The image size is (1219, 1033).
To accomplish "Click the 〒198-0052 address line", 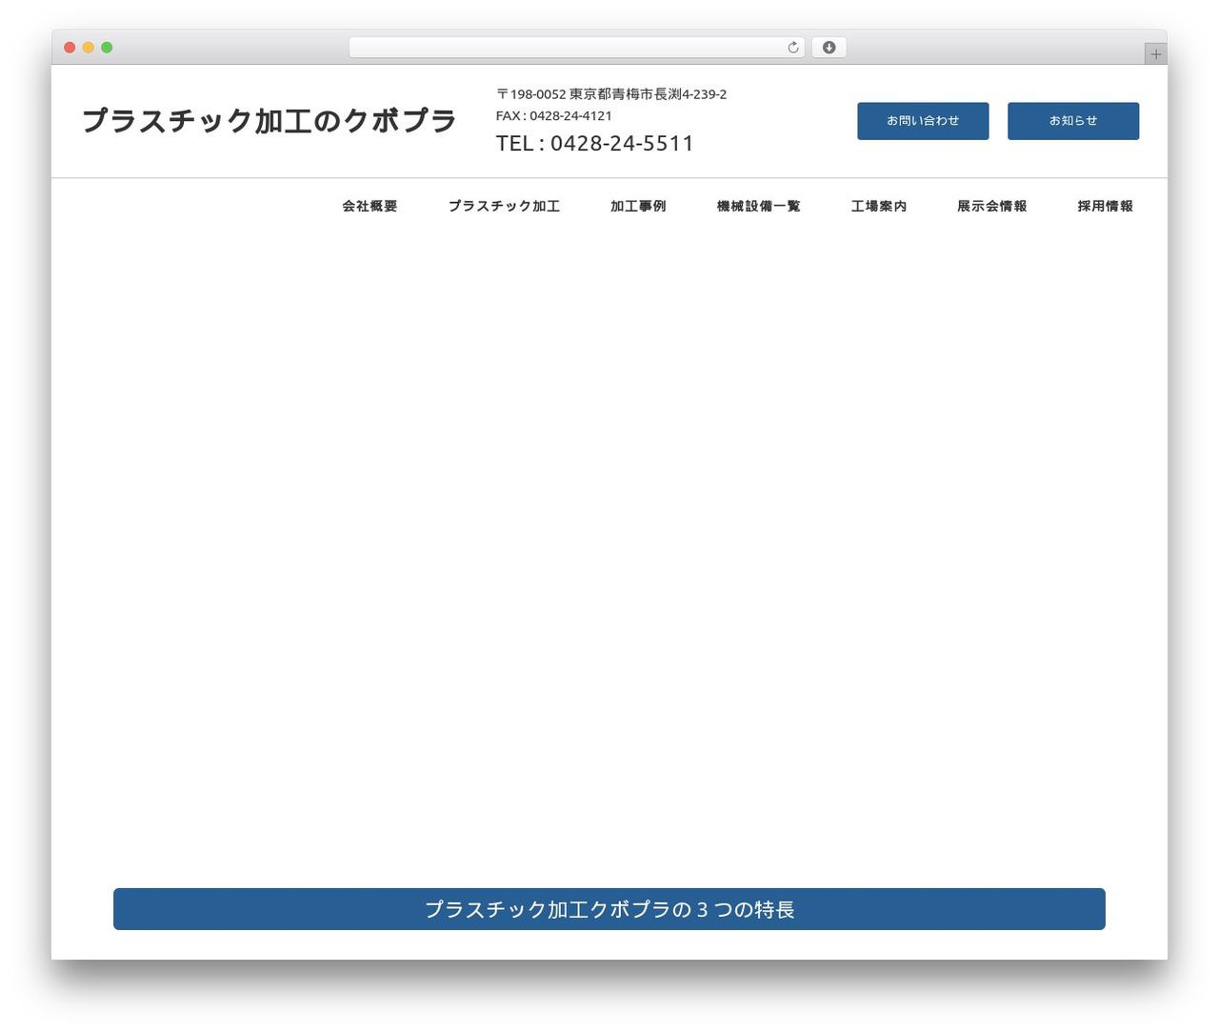I will (x=611, y=94).
